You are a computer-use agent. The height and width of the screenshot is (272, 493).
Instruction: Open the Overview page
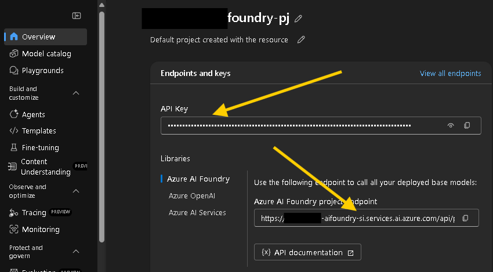tap(46, 37)
